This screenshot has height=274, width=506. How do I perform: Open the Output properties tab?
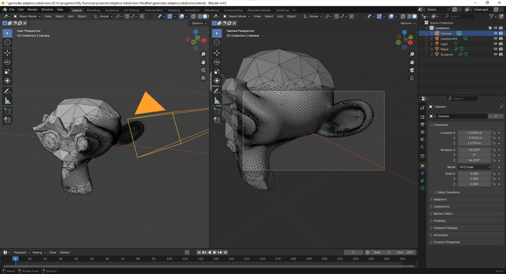point(422,124)
